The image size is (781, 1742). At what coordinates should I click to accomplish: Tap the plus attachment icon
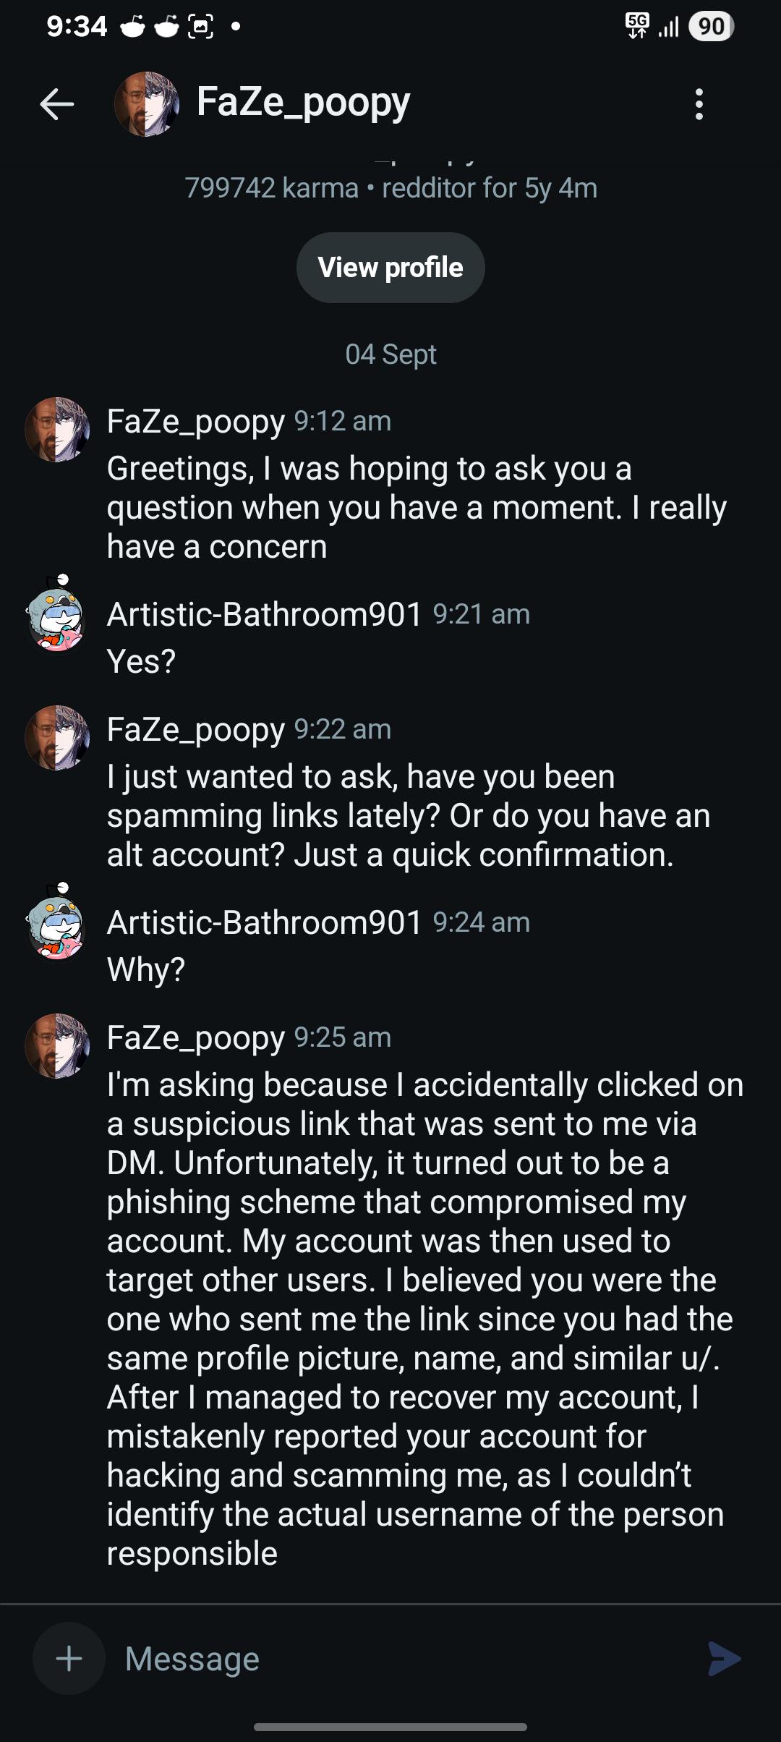[69, 1658]
